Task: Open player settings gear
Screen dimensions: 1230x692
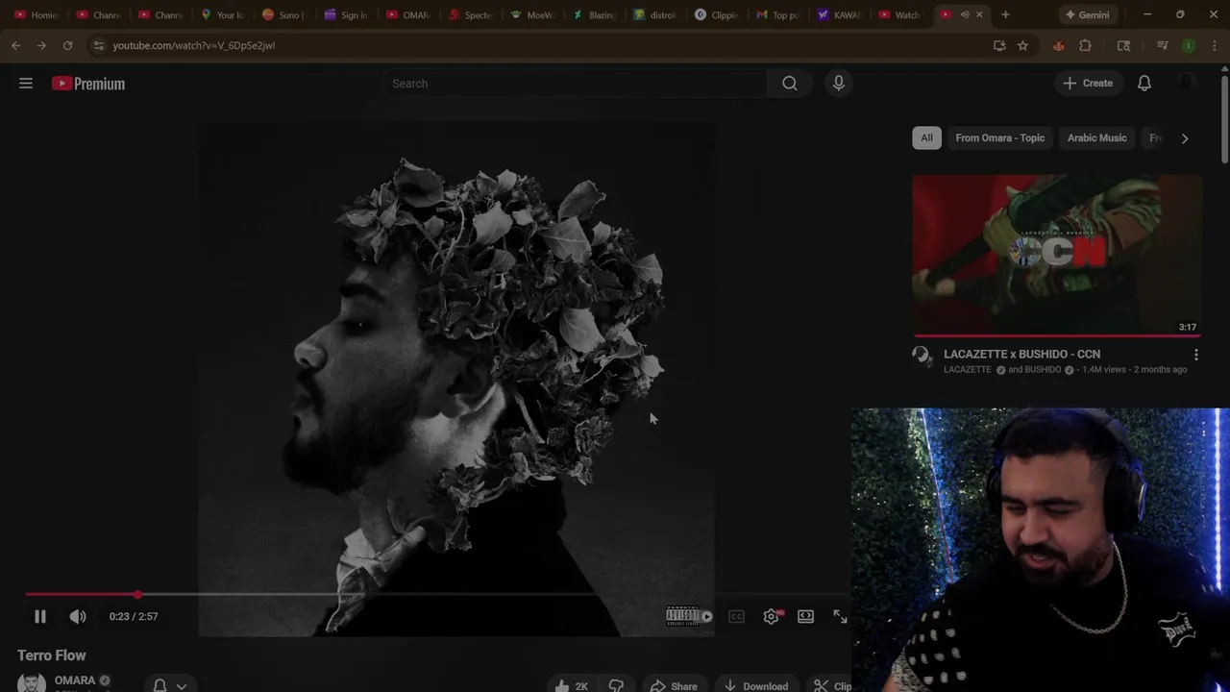Action: click(x=772, y=616)
